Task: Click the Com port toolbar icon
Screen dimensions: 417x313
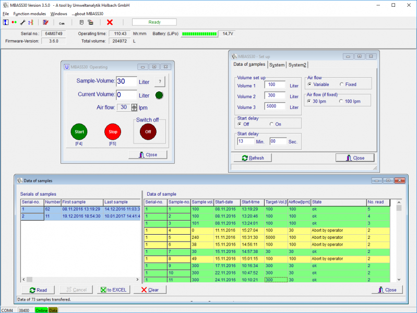Action: coord(62,23)
